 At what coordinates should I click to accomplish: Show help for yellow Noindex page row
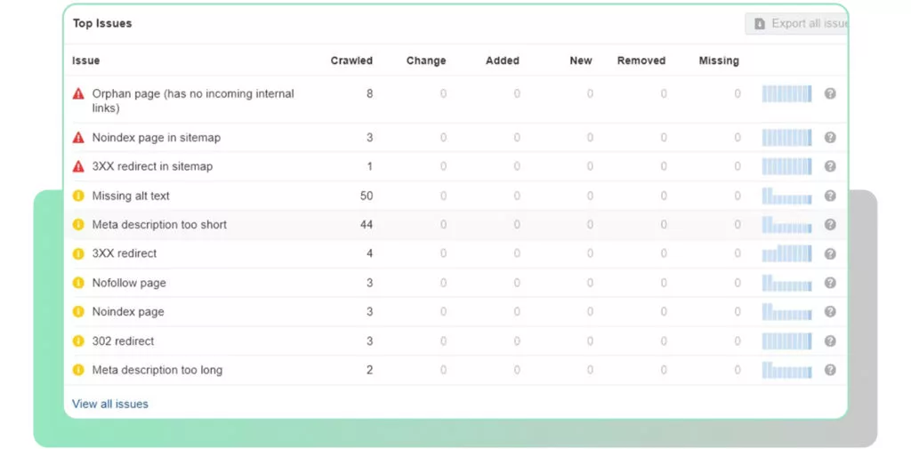point(830,312)
